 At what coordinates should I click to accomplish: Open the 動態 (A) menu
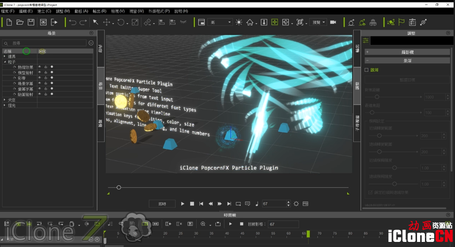click(x=81, y=11)
